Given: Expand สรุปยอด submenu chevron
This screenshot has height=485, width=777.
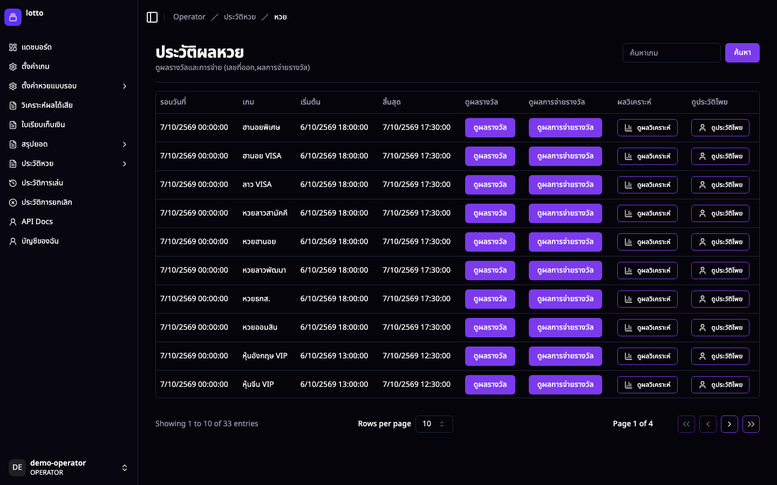Looking at the screenshot, I should 125,144.
